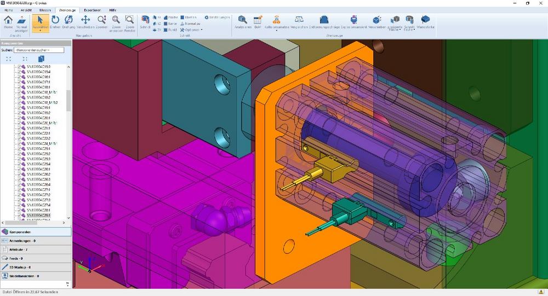Toggle the Ebenen option in Schnitt group
Viewport: 548px width, 296px height.
[189, 18]
